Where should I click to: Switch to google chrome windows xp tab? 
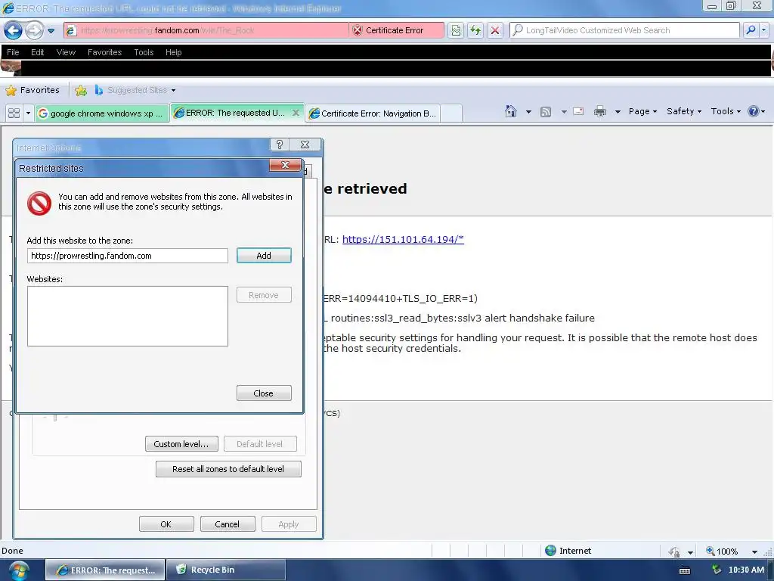(x=102, y=113)
